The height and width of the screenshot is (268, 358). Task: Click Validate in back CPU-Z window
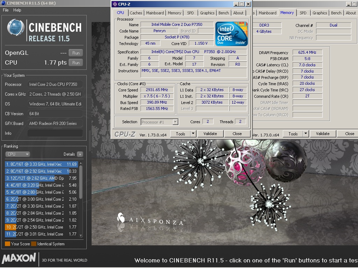[323, 134]
